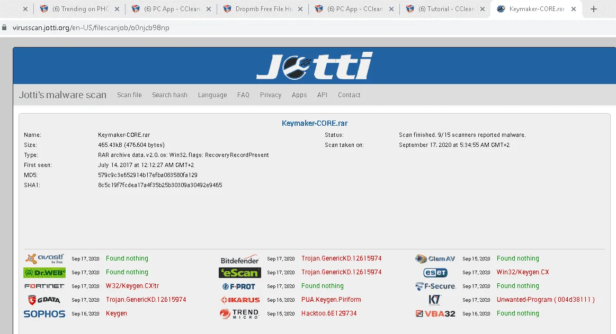616x334 pixels.
Task: Open the Apps page
Action: coord(299,95)
